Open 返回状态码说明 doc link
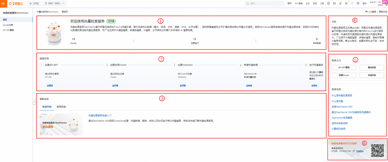388x162 pixels. pos(339,123)
